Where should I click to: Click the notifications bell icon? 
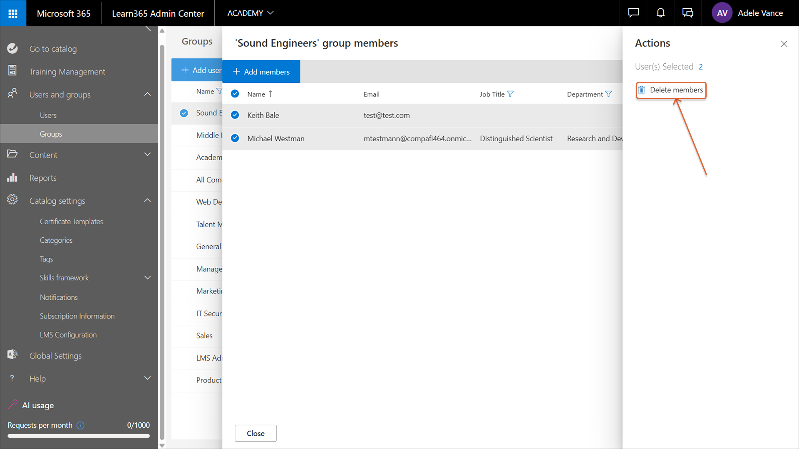660,13
